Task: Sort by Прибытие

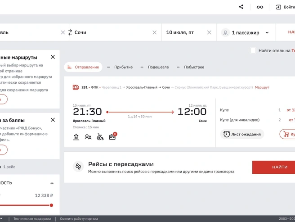Action: [x=120, y=67]
